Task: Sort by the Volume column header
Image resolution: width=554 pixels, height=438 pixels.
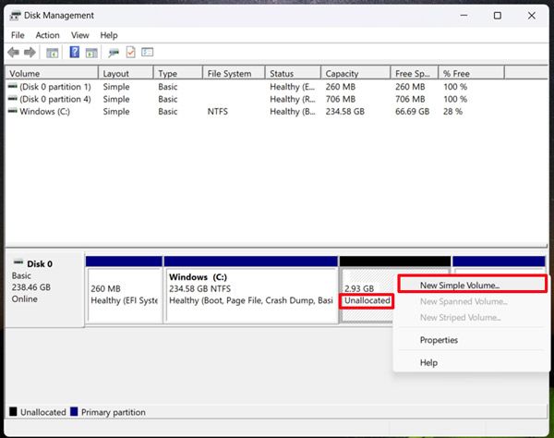Action: tap(52, 74)
